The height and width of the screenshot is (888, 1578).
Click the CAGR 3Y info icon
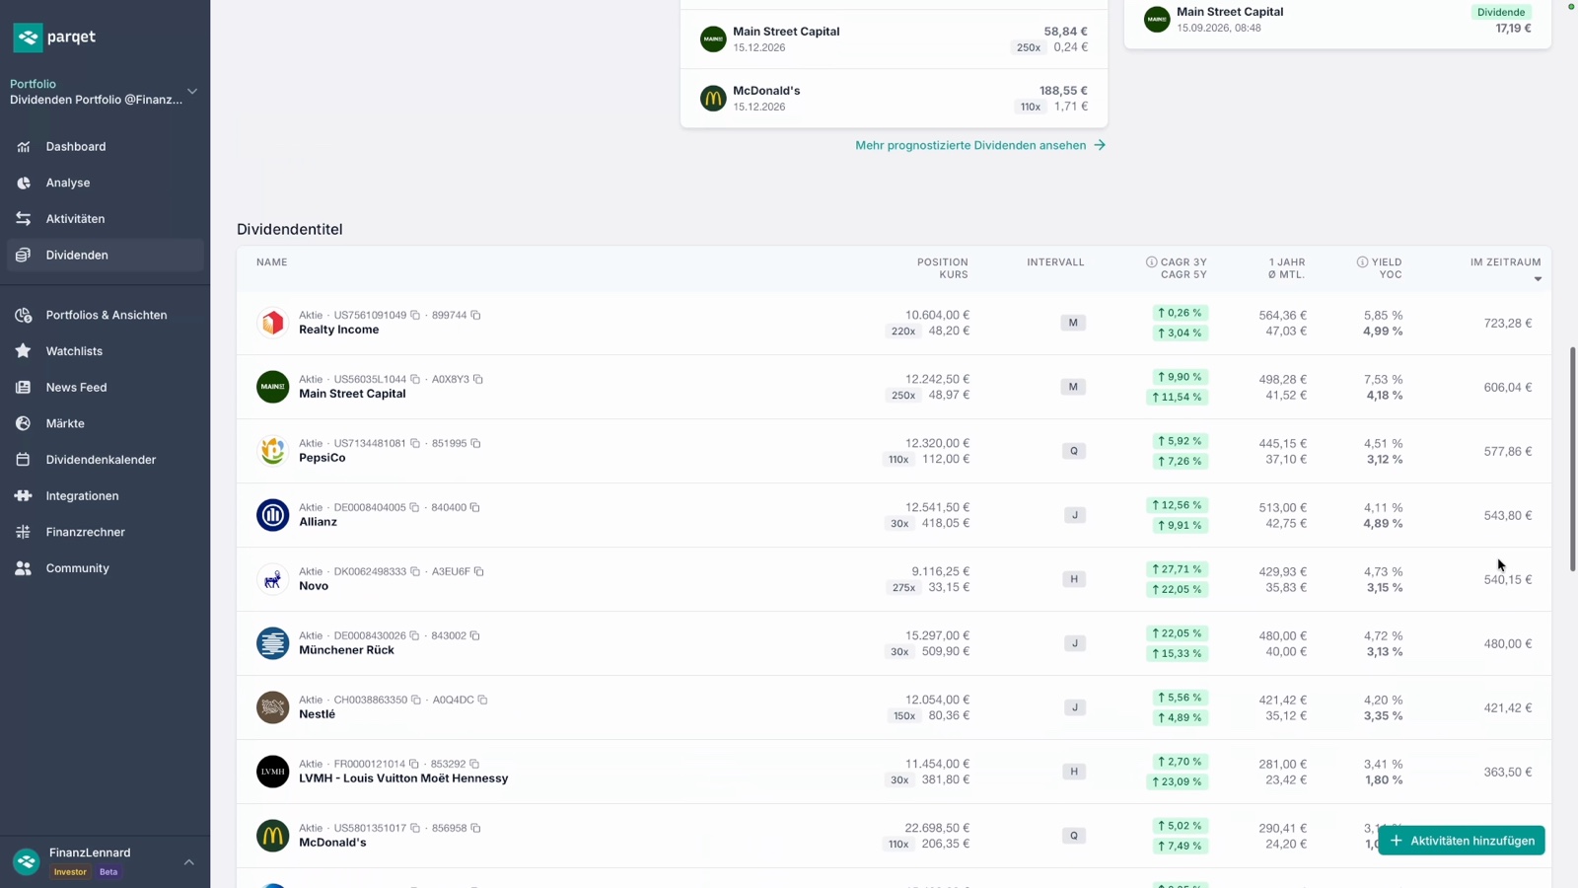(x=1151, y=262)
